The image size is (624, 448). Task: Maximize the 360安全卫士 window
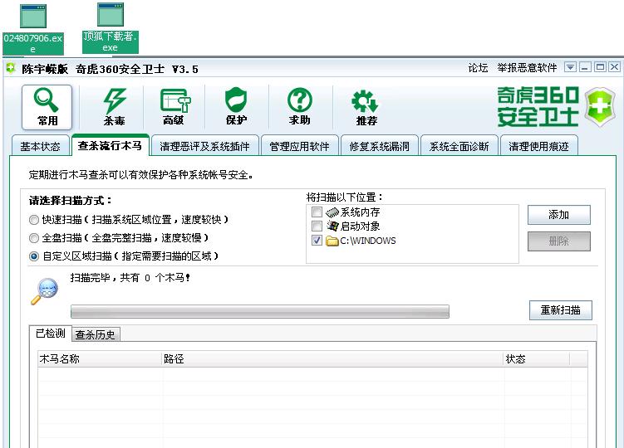pyautogui.click(x=600, y=67)
